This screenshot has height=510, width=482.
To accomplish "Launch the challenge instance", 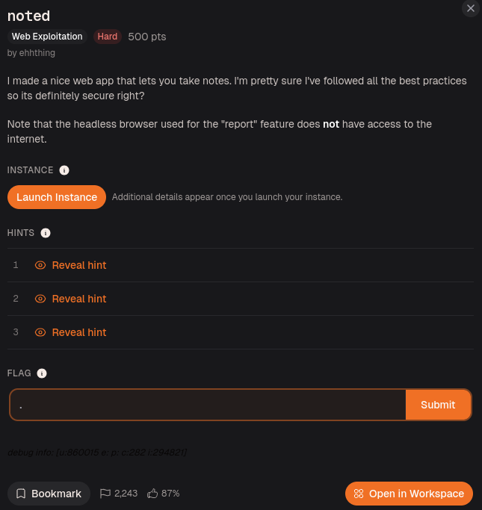I will tap(57, 197).
